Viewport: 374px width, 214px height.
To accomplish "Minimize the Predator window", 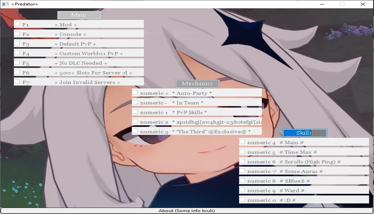I will coord(322,4).
